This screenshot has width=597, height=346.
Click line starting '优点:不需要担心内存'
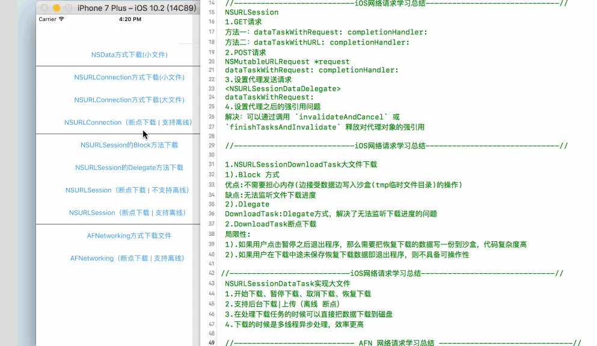coord(343,185)
